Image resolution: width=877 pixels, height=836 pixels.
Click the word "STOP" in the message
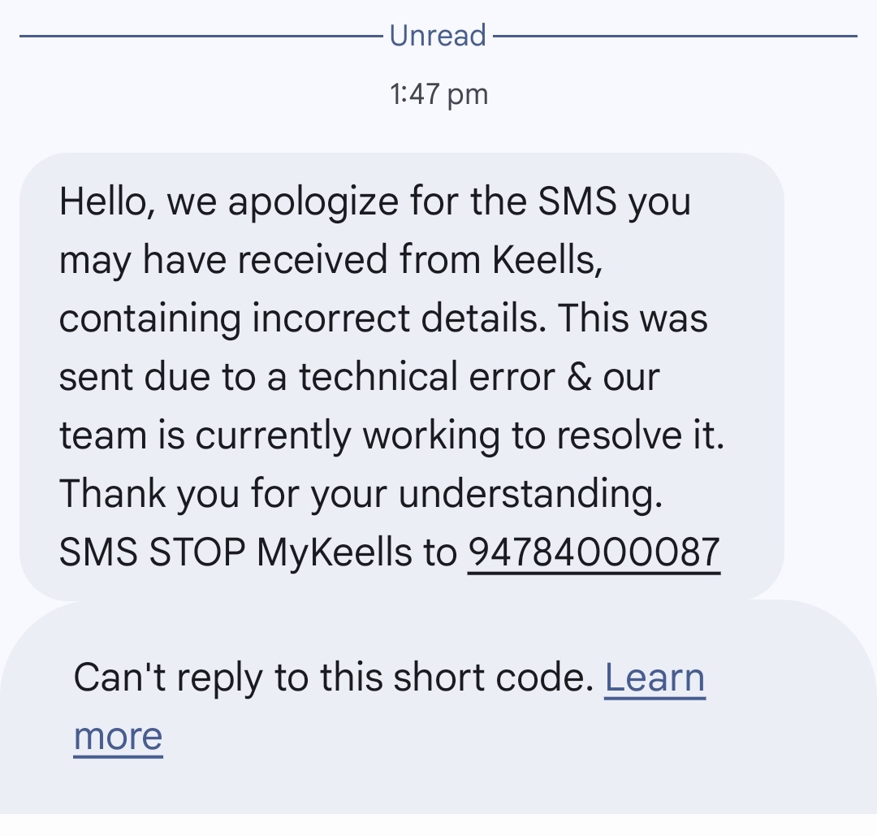click(x=197, y=552)
